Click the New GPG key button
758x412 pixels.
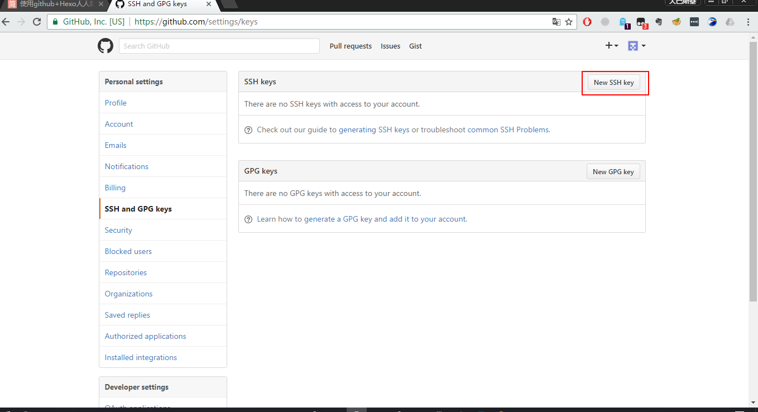[x=613, y=171]
